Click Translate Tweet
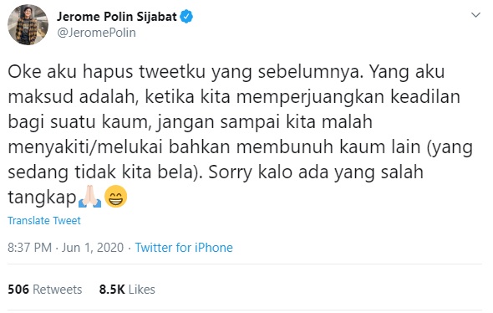 pos(44,220)
